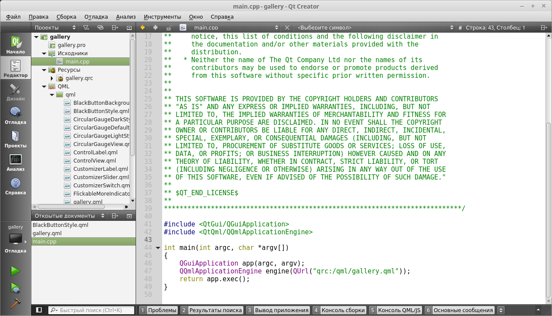Viewport: 552px width, 316px height.
Task: Select gallery.pro in project tree
Action: [71, 45]
